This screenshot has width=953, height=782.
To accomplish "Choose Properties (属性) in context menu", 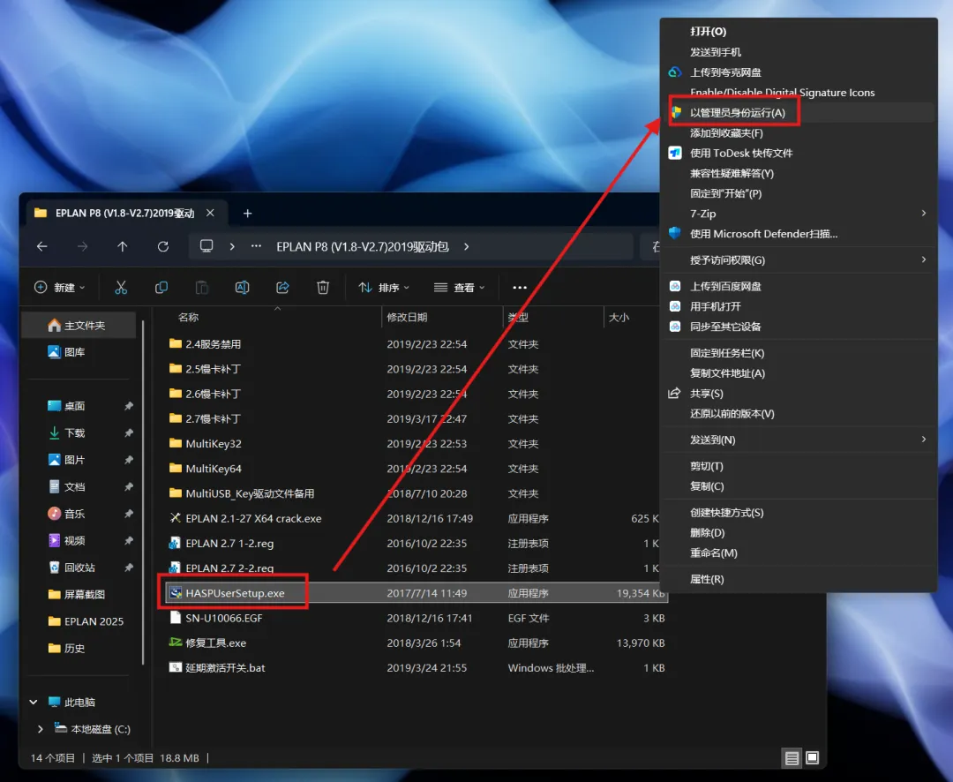I will pyautogui.click(x=798, y=579).
